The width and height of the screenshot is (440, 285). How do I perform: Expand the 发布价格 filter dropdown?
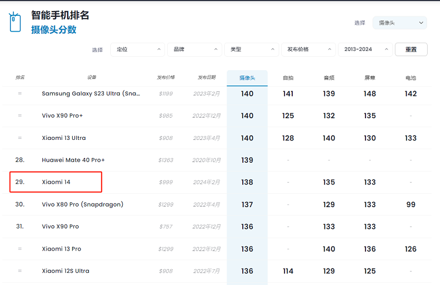(x=309, y=50)
